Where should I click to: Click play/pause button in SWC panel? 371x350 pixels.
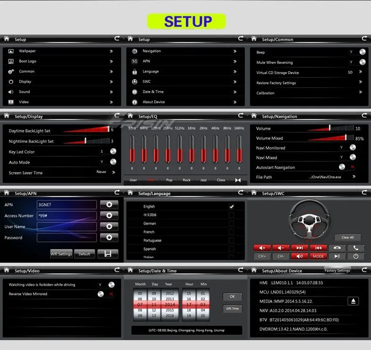337,256
